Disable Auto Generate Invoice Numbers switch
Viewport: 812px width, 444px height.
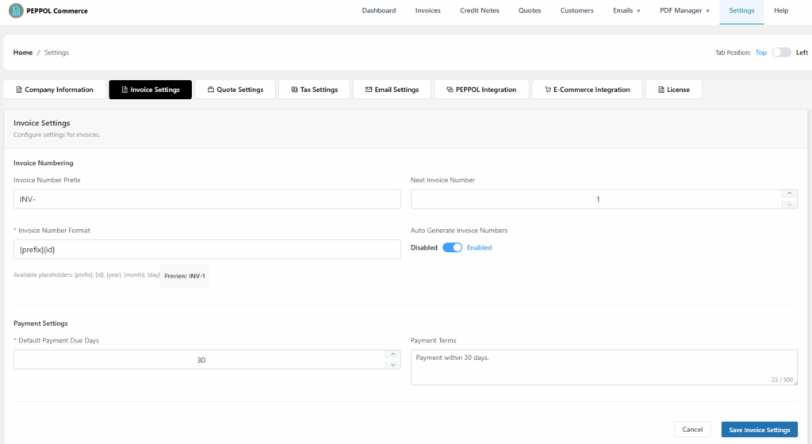[452, 247]
